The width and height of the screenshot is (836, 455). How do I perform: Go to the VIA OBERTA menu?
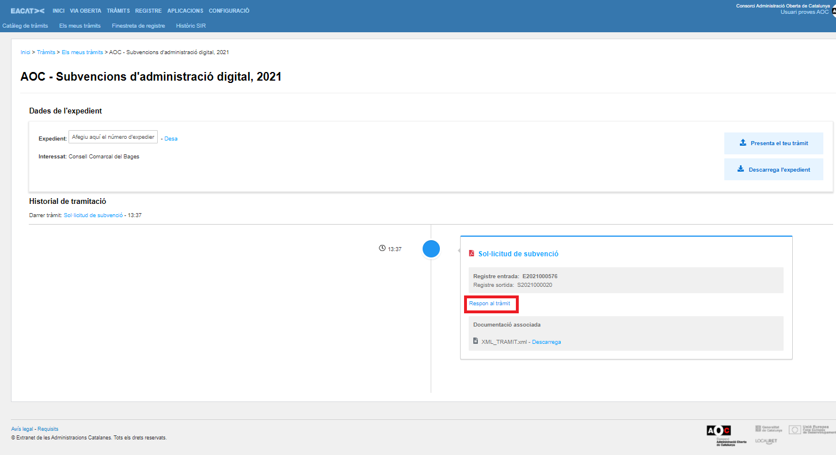click(85, 11)
